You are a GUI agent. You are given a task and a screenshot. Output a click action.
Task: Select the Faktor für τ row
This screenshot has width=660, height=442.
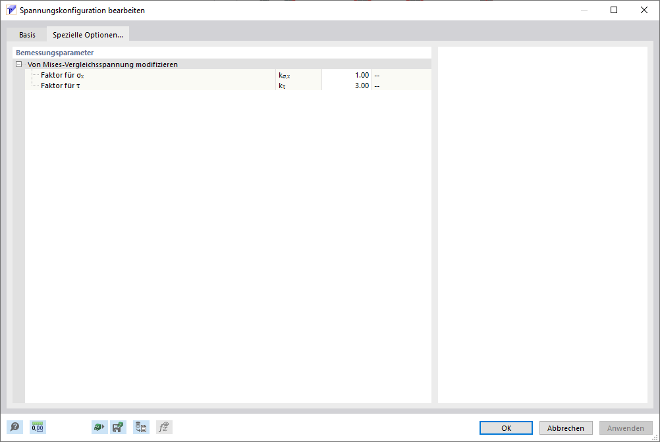click(x=228, y=86)
